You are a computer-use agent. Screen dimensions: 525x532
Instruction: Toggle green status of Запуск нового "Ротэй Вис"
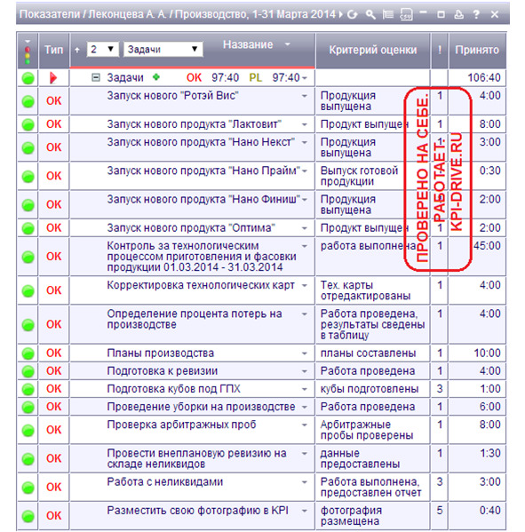28,101
